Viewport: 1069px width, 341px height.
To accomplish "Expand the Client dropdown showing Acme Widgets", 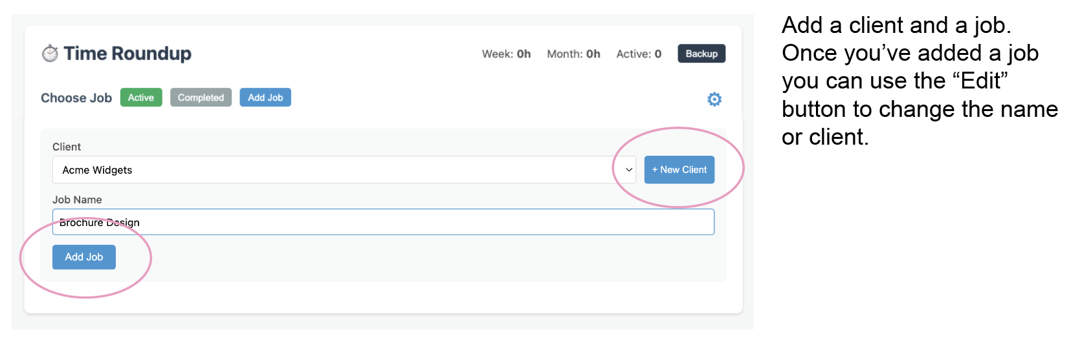I will click(344, 170).
